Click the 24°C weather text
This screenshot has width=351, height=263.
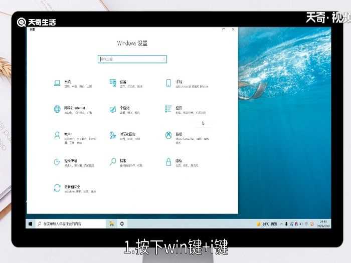point(265,224)
